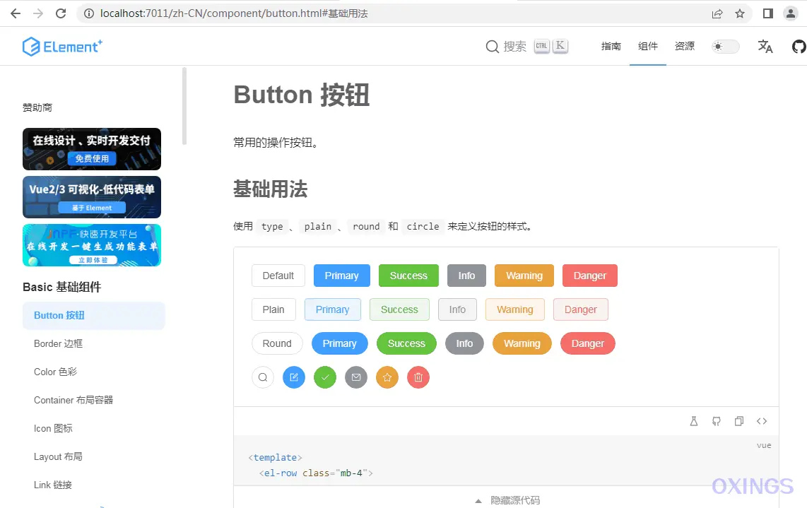Click the Button 按钮 page title
Viewport: 807px width, 508px height.
pos(302,95)
